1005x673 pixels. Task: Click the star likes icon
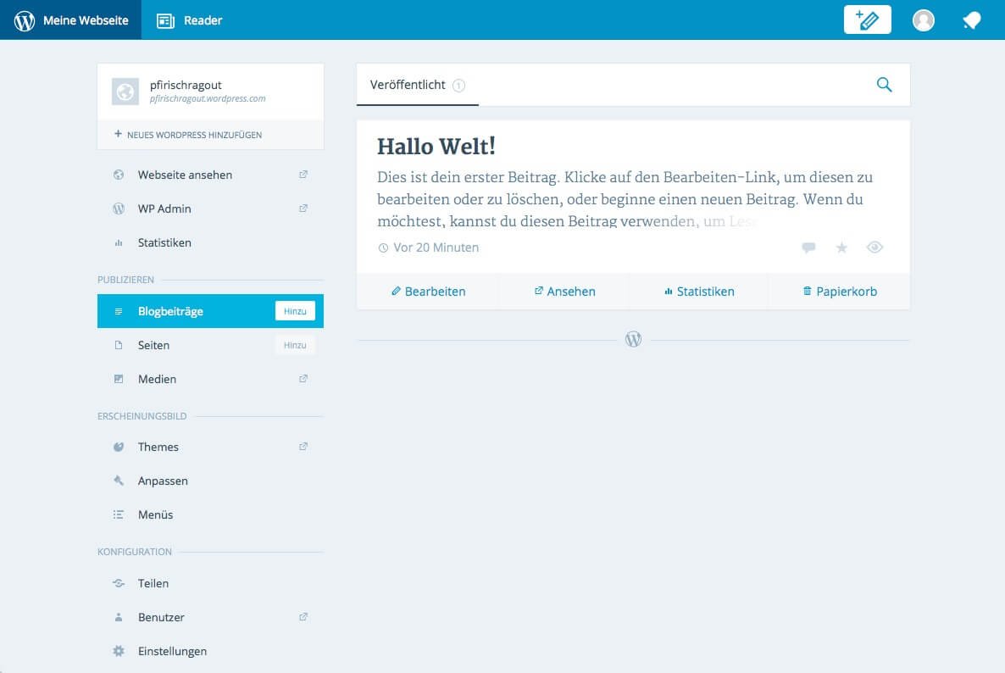click(841, 248)
